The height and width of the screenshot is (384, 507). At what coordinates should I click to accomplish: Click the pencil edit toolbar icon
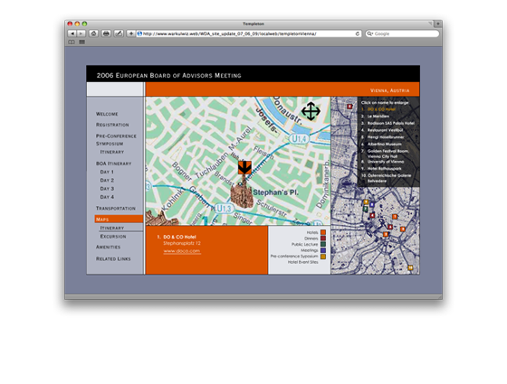tap(119, 33)
